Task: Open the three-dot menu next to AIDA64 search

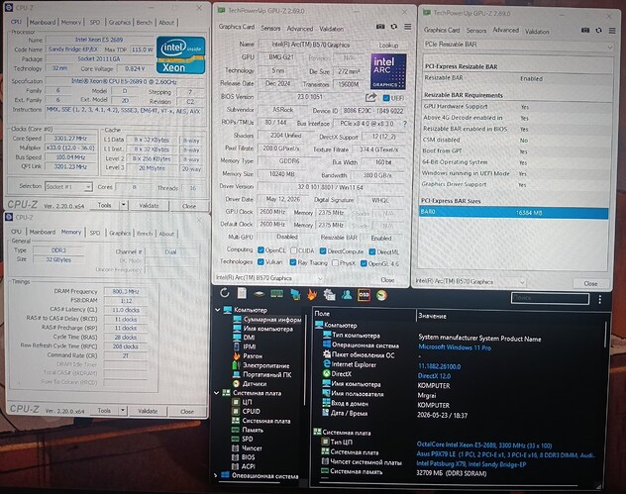Action: pos(599,299)
